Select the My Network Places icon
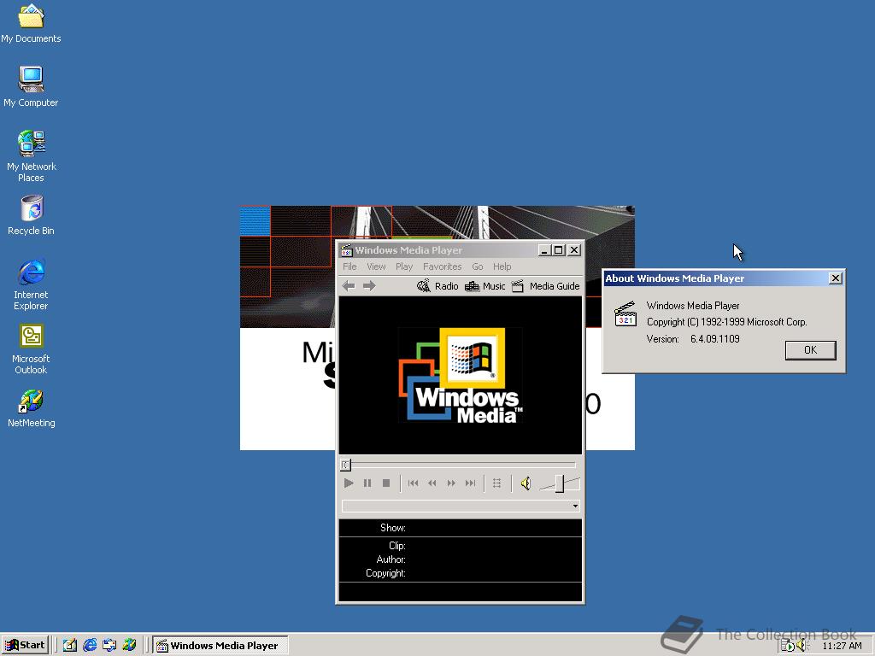The width and height of the screenshot is (875, 656). pyautogui.click(x=32, y=156)
